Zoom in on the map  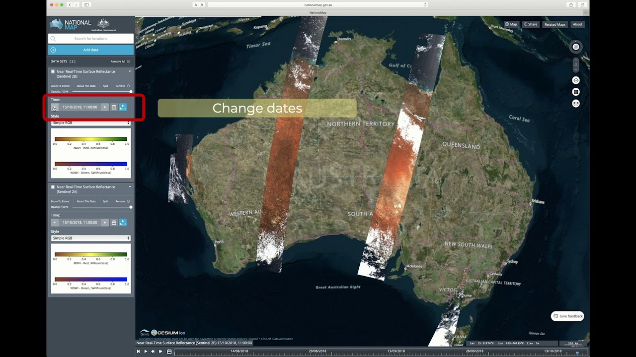(576, 60)
